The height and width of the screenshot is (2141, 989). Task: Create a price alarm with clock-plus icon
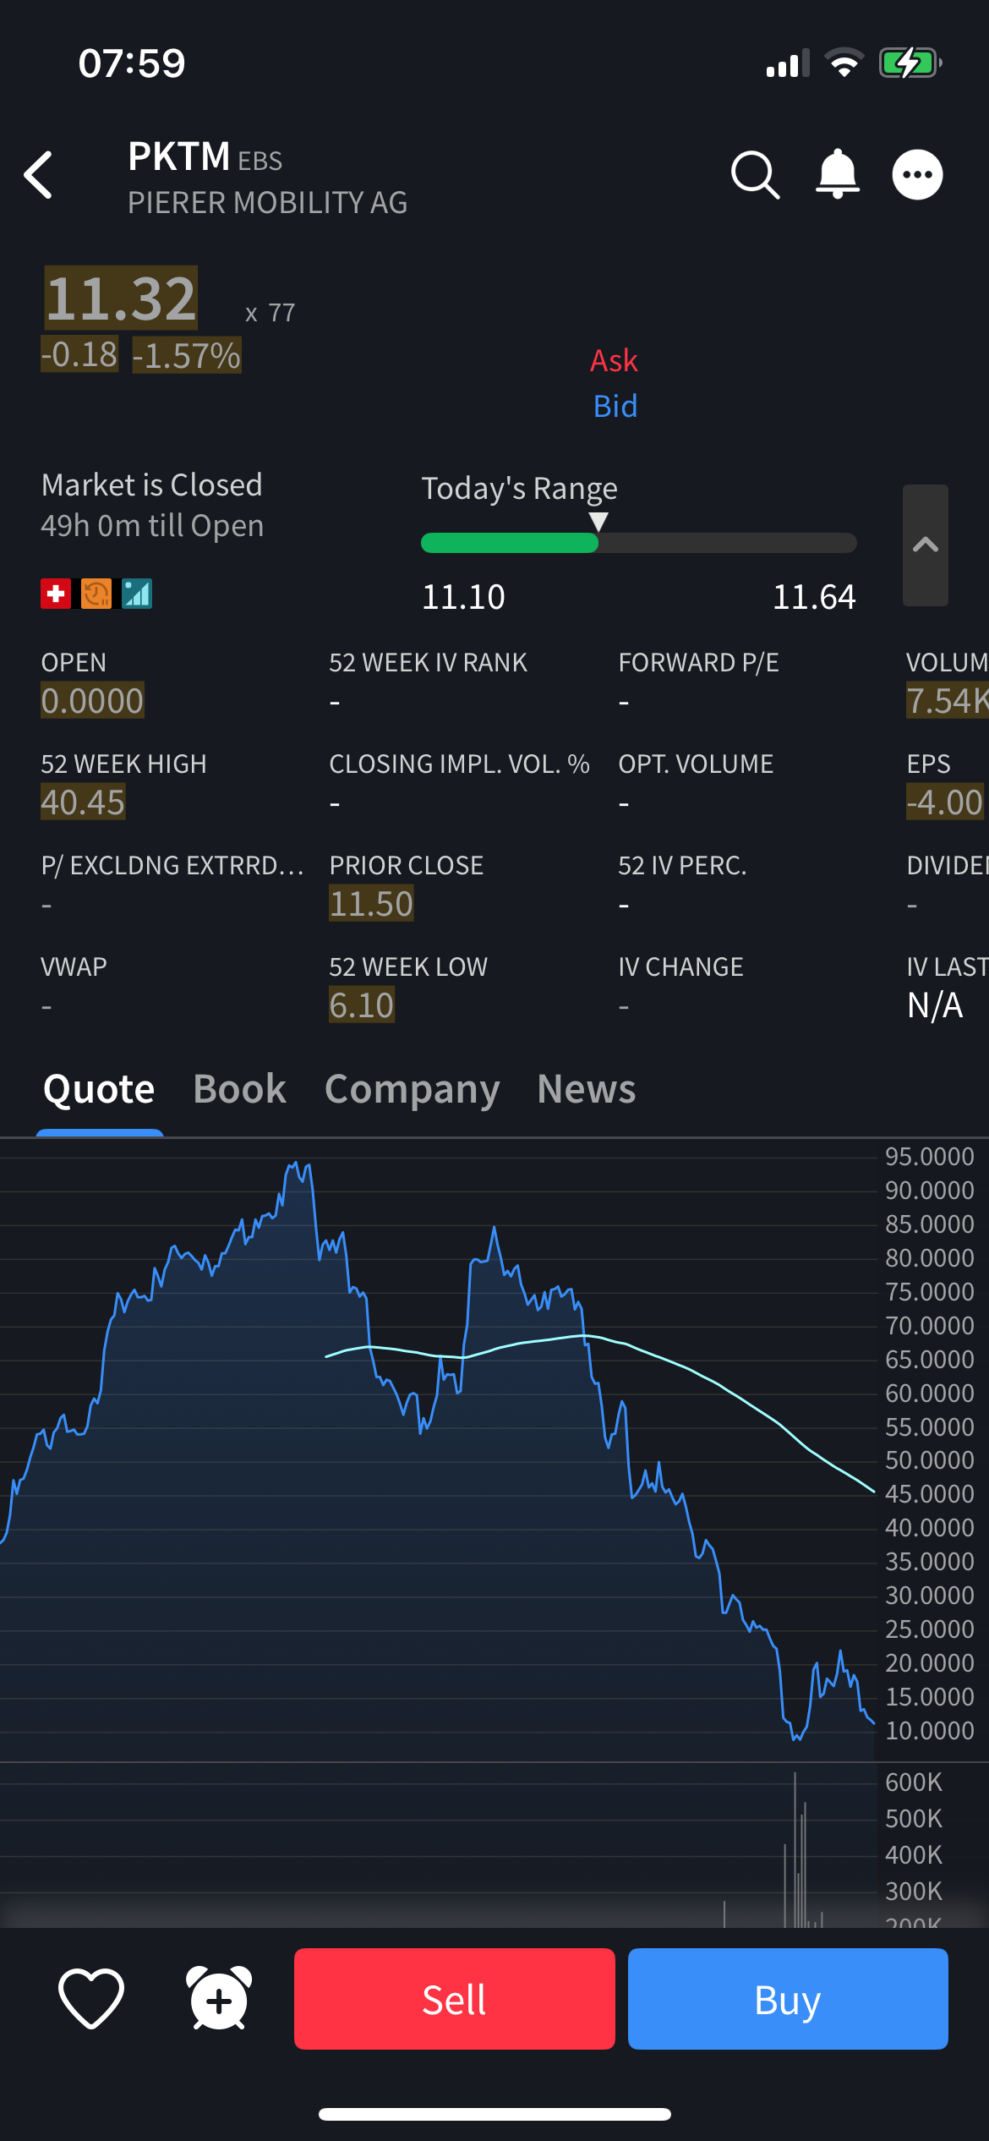point(219,1999)
